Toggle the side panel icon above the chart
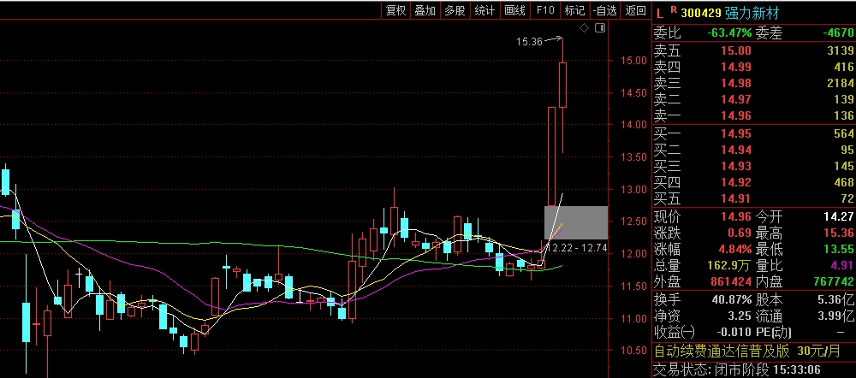 599,28
